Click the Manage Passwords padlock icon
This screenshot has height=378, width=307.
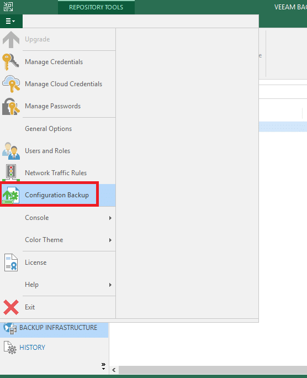pos(11,106)
